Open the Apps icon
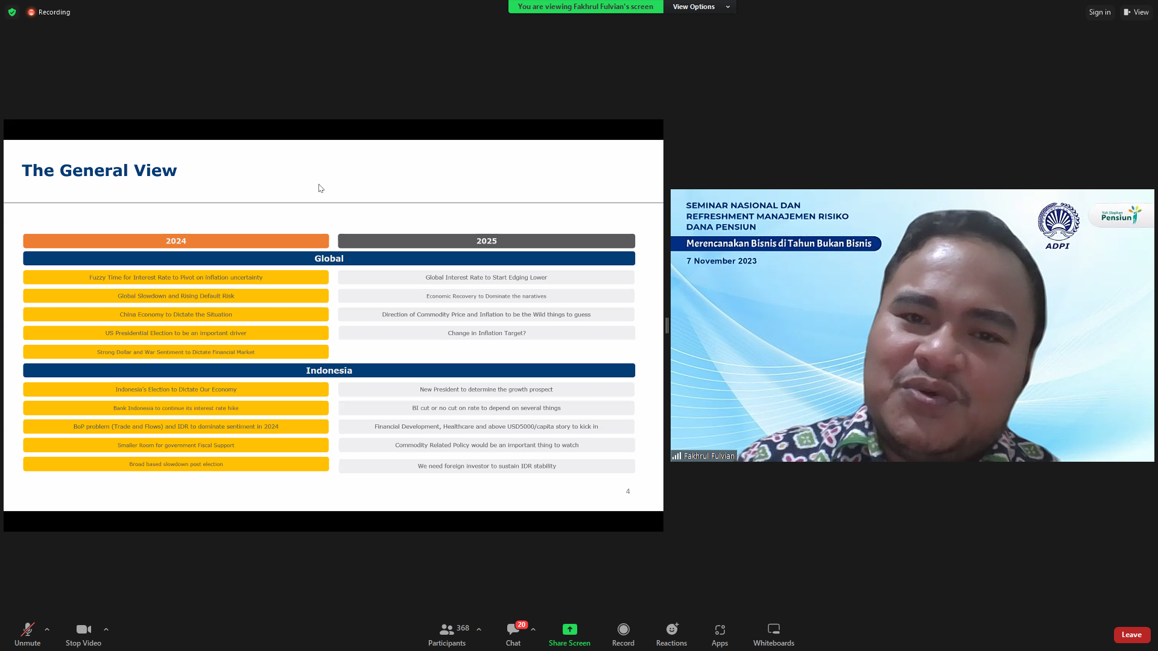This screenshot has height=651, width=1158. pyautogui.click(x=720, y=629)
